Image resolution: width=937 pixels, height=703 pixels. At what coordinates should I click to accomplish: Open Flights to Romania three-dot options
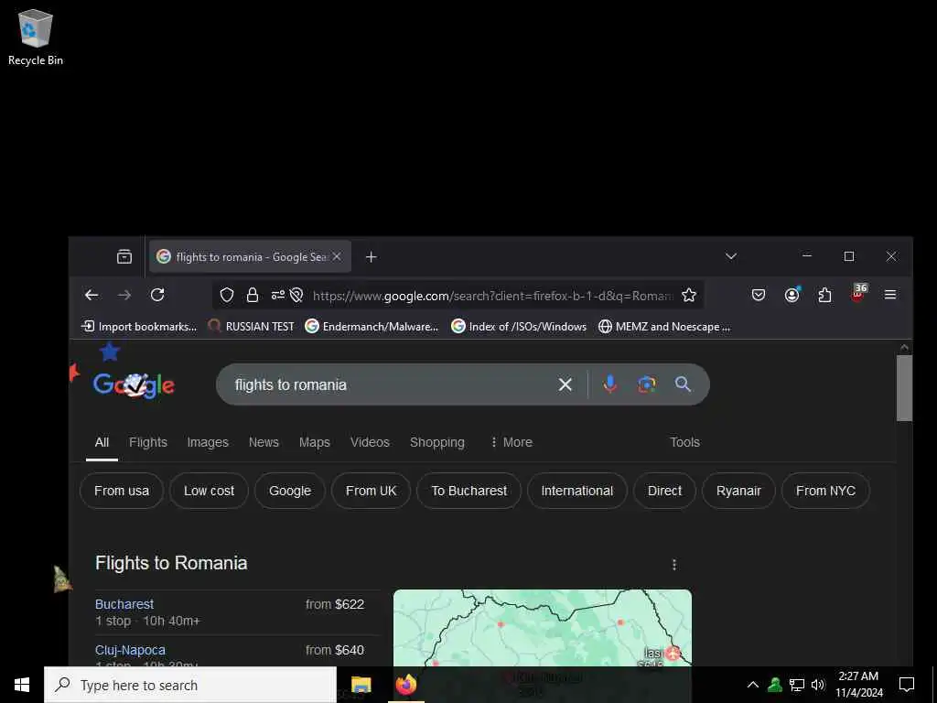674,565
